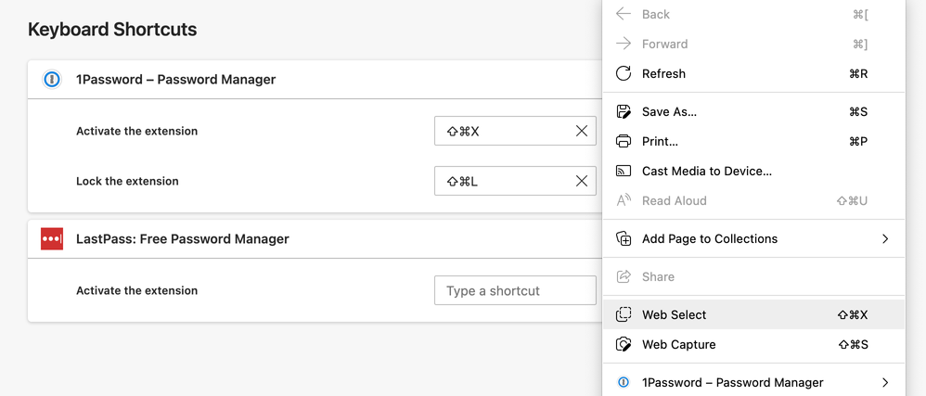Choose Save As… in the context menu
926x396 pixels.
pos(669,112)
